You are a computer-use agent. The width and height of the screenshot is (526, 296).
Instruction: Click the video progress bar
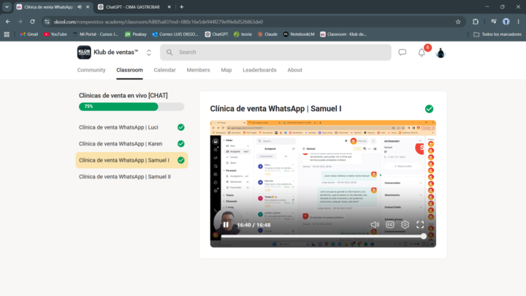(x=322, y=236)
